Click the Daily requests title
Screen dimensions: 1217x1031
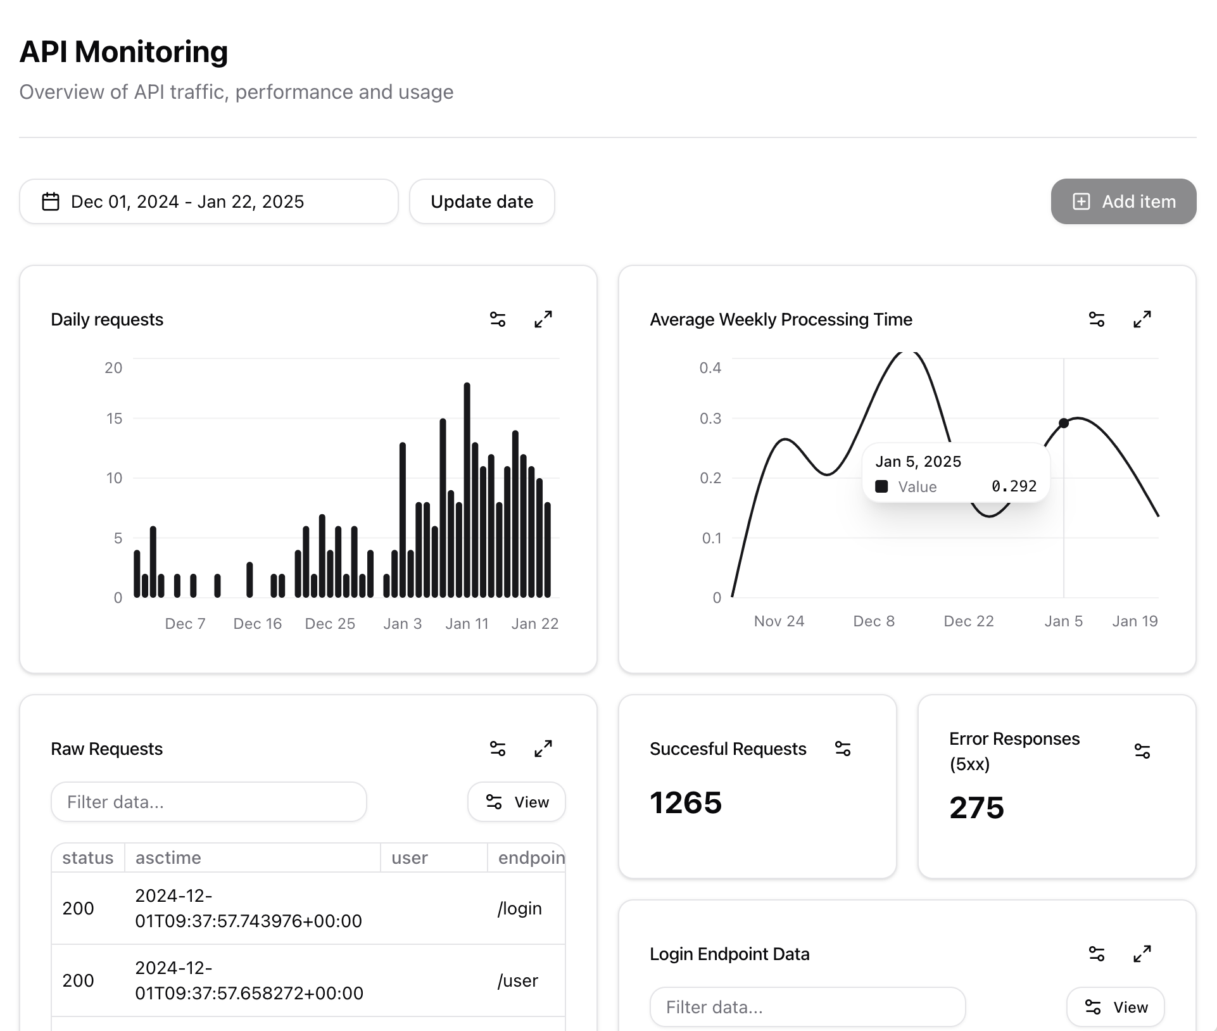point(107,319)
